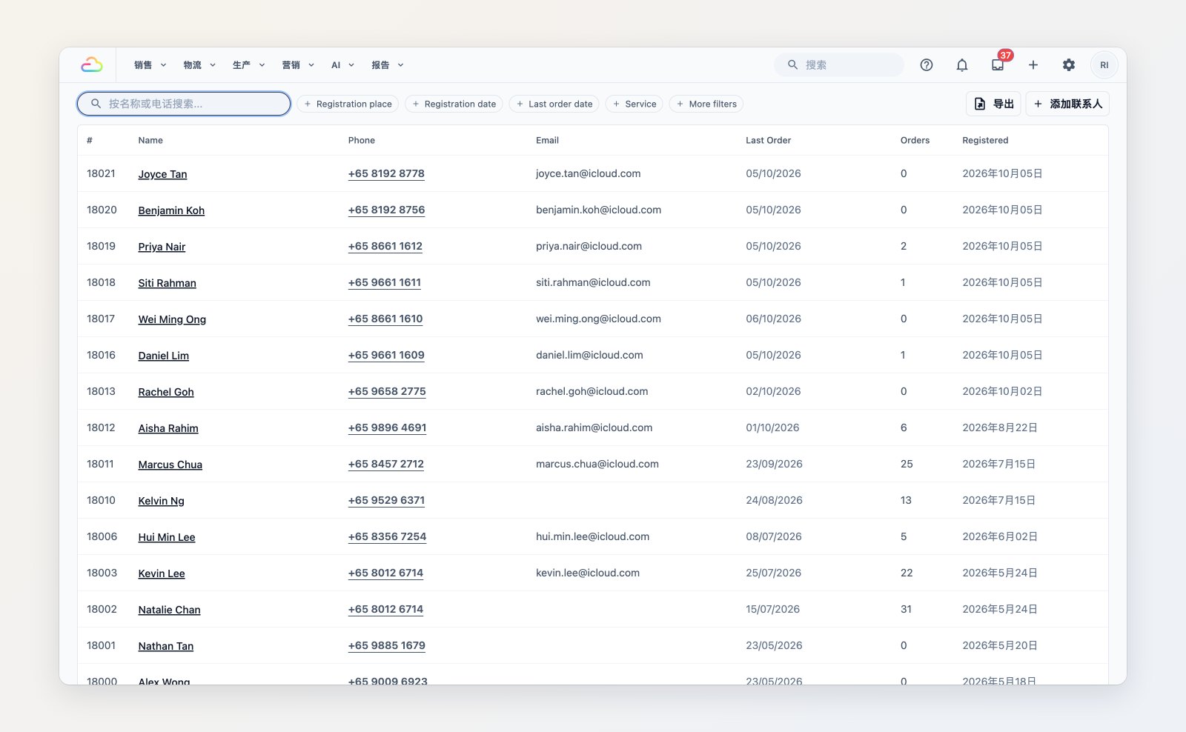Screen dimensions: 1186x732
Task: Click the Last Order column header
Action: pyautogui.click(x=768, y=140)
